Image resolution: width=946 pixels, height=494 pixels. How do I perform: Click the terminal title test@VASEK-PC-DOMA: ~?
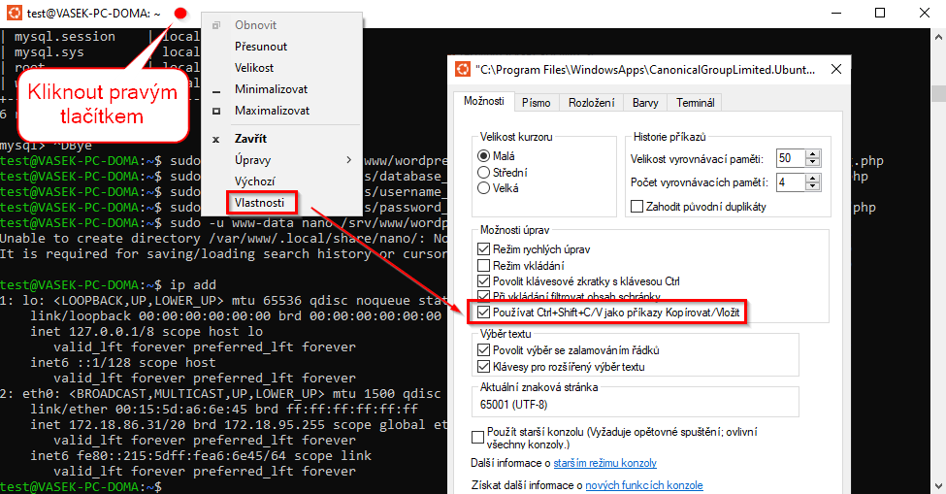pos(93,14)
